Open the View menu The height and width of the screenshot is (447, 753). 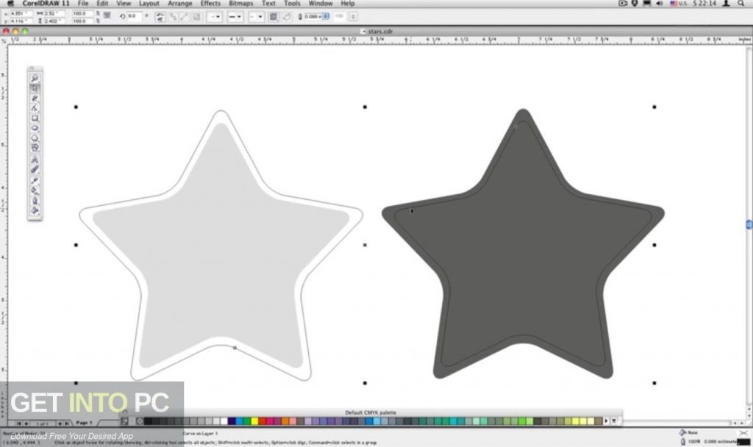click(x=124, y=4)
